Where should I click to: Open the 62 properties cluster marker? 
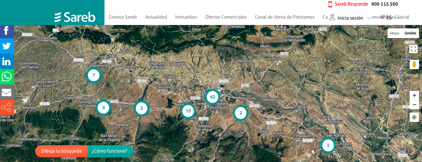212,97
